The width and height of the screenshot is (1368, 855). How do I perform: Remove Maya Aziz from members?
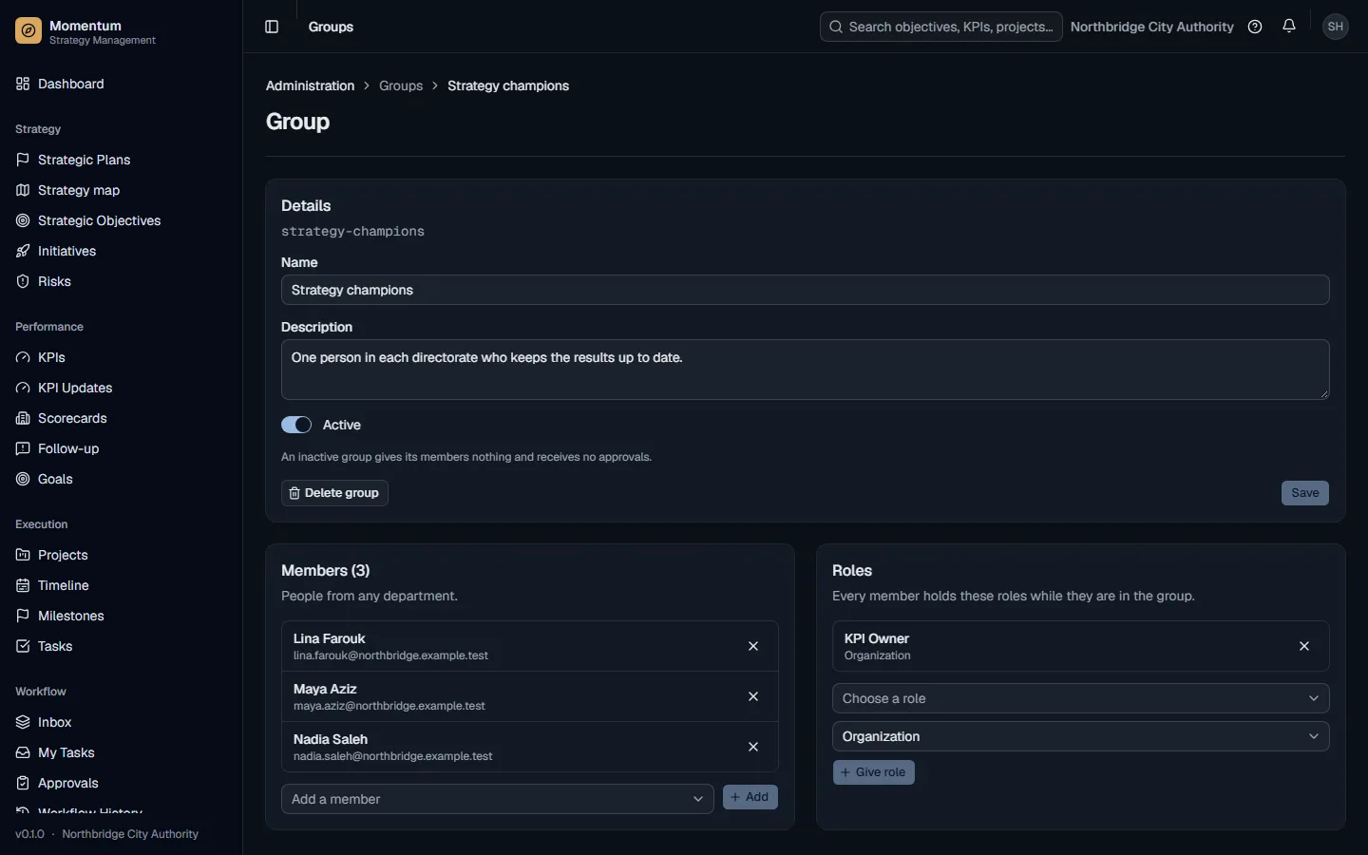pyautogui.click(x=753, y=696)
